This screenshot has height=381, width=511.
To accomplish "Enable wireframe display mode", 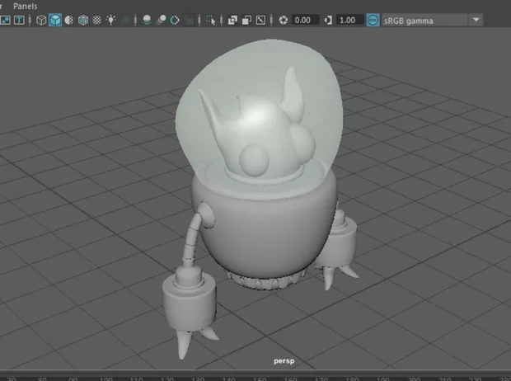I will pyautogui.click(x=41, y=20).
